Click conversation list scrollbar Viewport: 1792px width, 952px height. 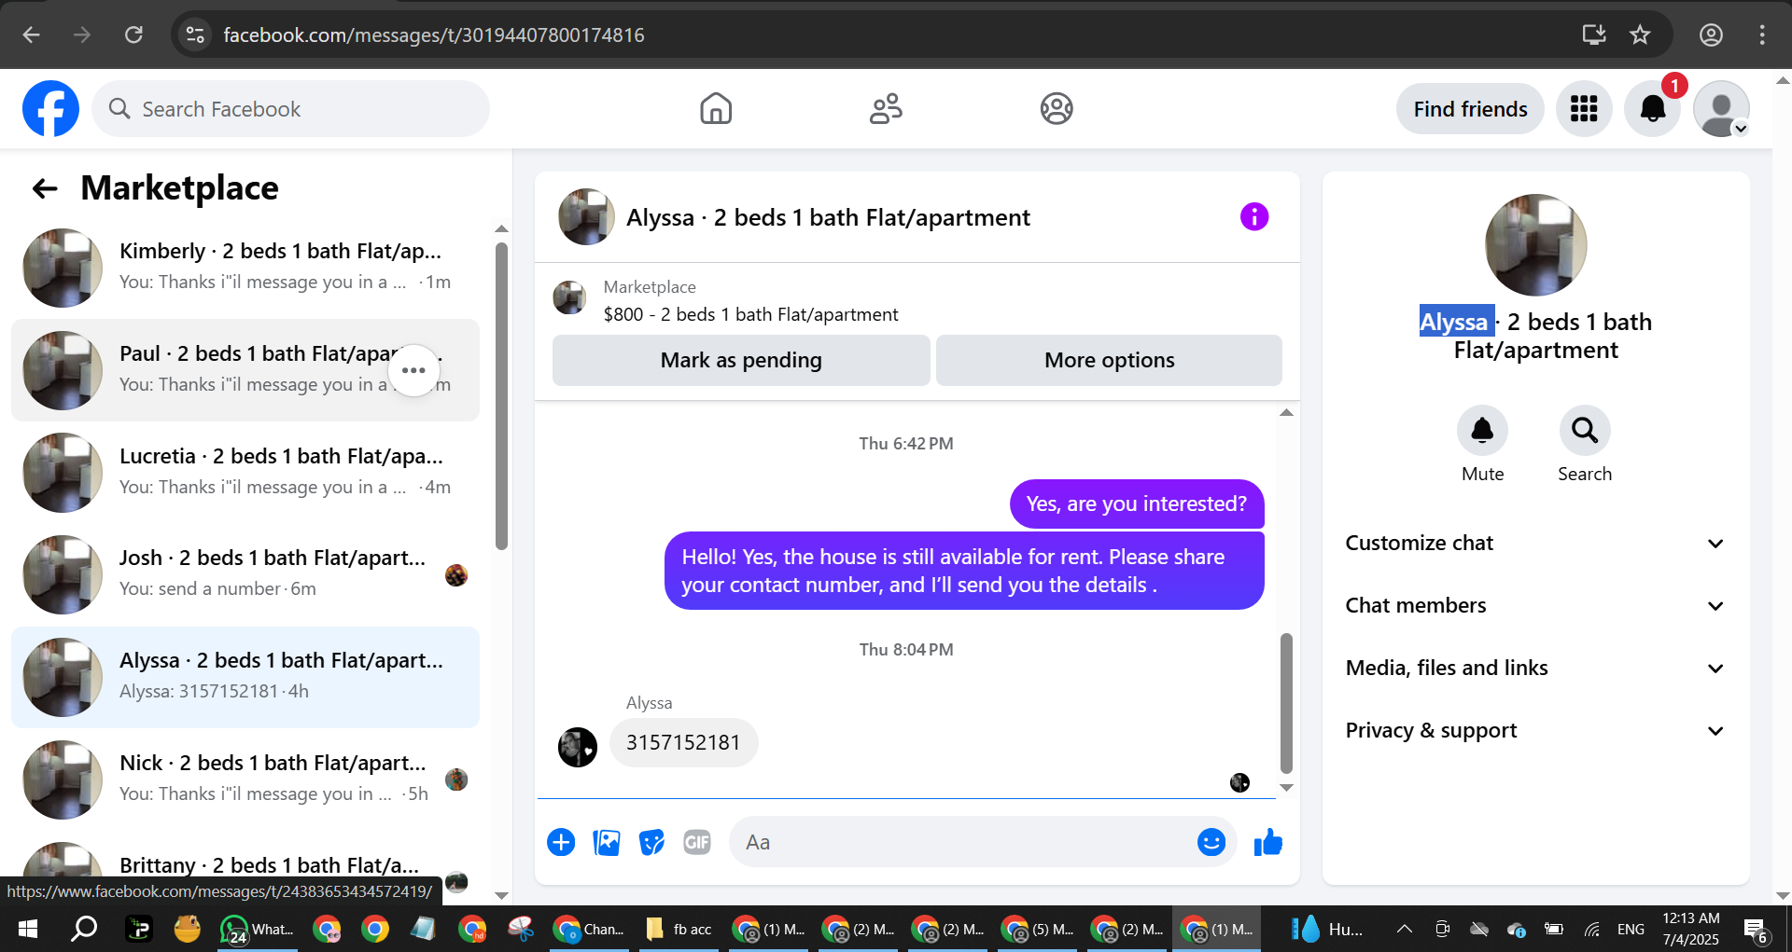coord(501,396)
